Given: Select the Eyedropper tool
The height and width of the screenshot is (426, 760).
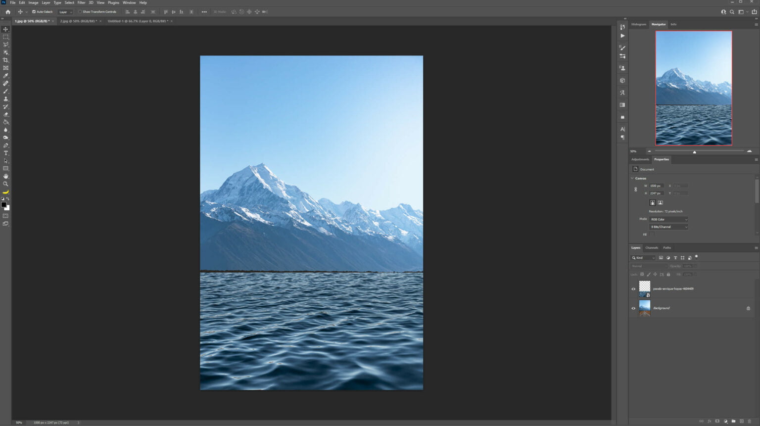Looking at the screenshot, I should point(6,76).
